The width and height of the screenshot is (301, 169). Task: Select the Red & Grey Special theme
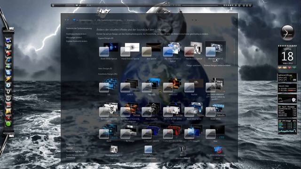point(194,51)
